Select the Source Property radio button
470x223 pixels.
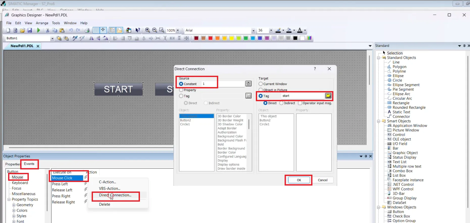tap(181, 90)
